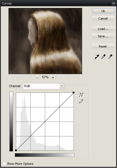Viewport: 117px width, 168px height.
Task: Choose the pencil draw-curve tool
Action: pos(81,101)
